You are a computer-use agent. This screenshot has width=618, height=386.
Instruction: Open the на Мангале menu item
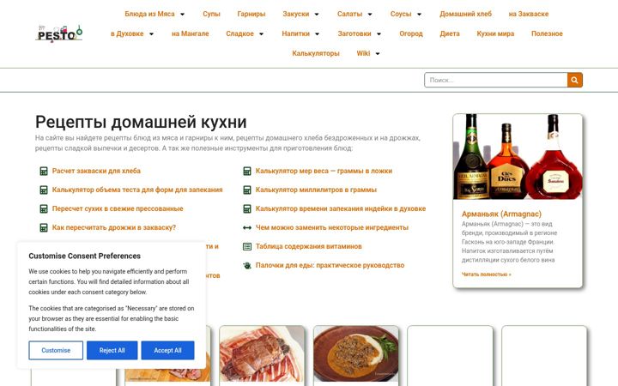(191, 33)
